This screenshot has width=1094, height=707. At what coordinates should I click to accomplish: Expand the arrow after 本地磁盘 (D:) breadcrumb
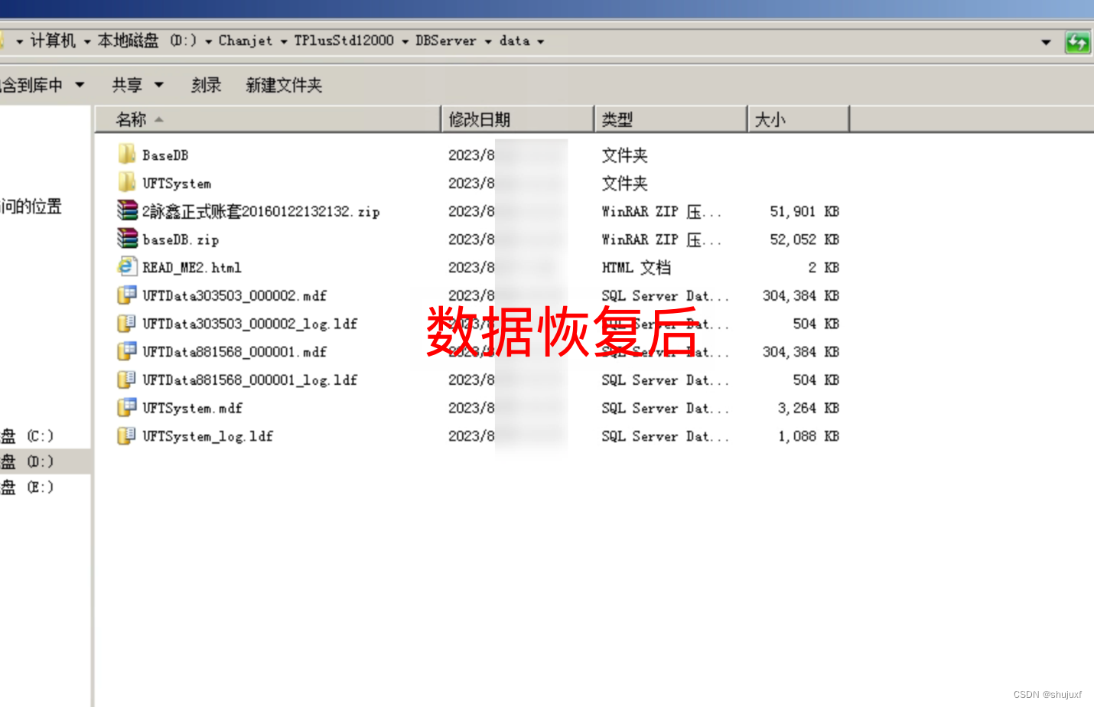point(208,42)
